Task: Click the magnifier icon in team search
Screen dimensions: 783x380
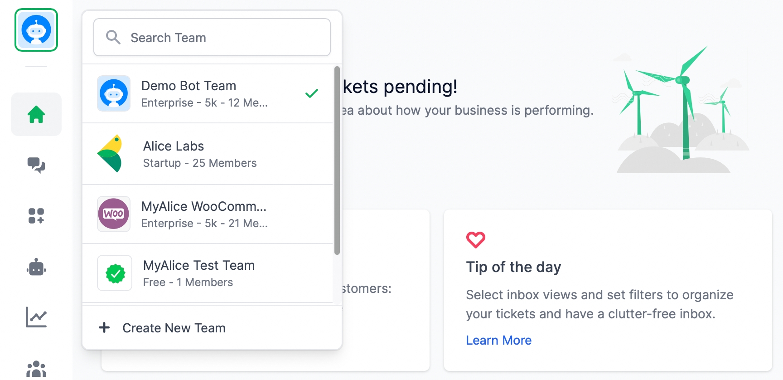Action: (113, 37)
